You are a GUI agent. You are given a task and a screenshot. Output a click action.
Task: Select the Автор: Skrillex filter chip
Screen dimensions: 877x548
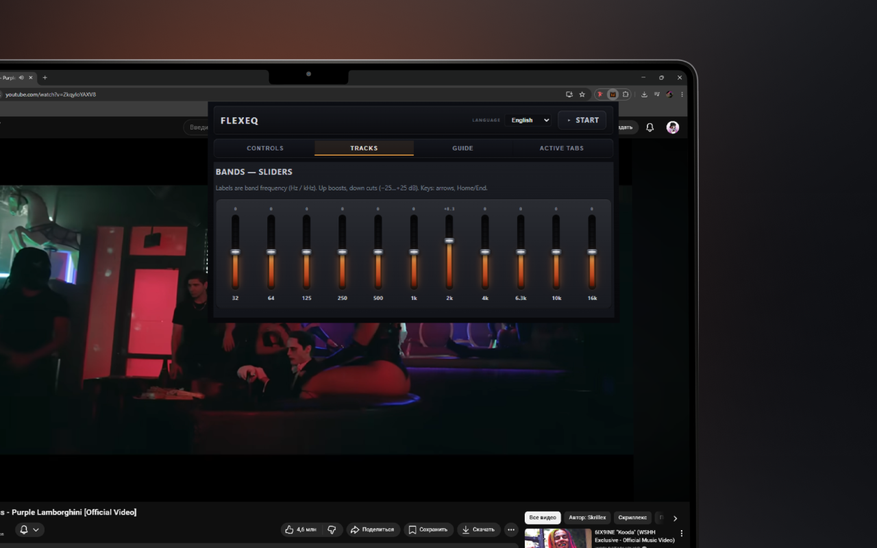point(588,518)
